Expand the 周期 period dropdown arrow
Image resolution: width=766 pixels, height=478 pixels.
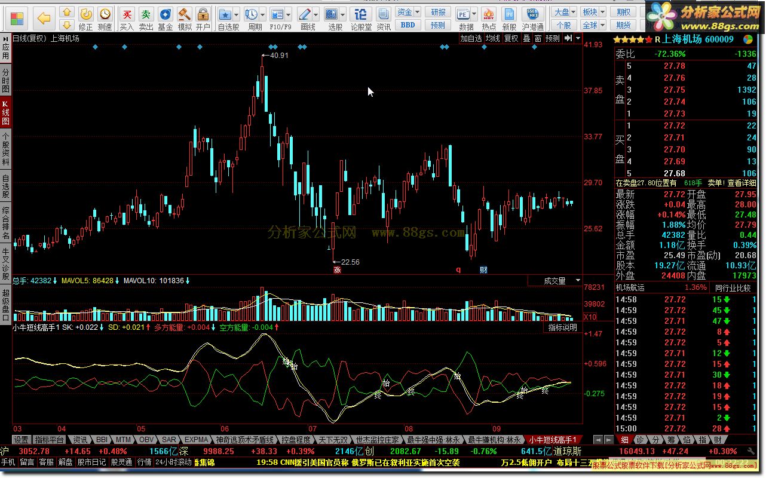(x=263, y=14)
